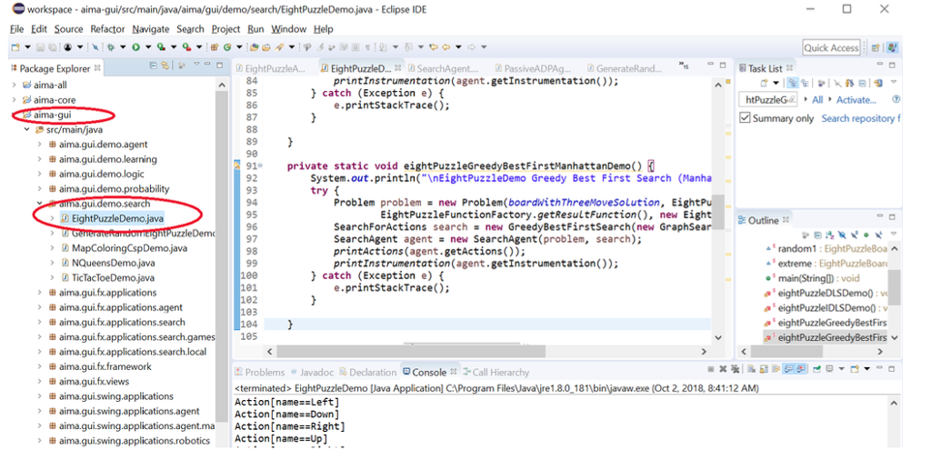Viewport: 931px width, 460px height.
Task: Toggle the Summary only checkbox
Action: pos(745,117)
